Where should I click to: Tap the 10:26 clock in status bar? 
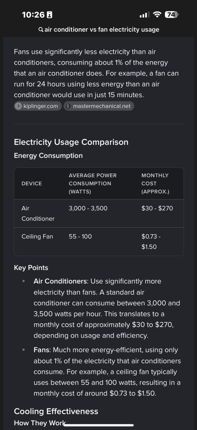(x=33, y=15)
